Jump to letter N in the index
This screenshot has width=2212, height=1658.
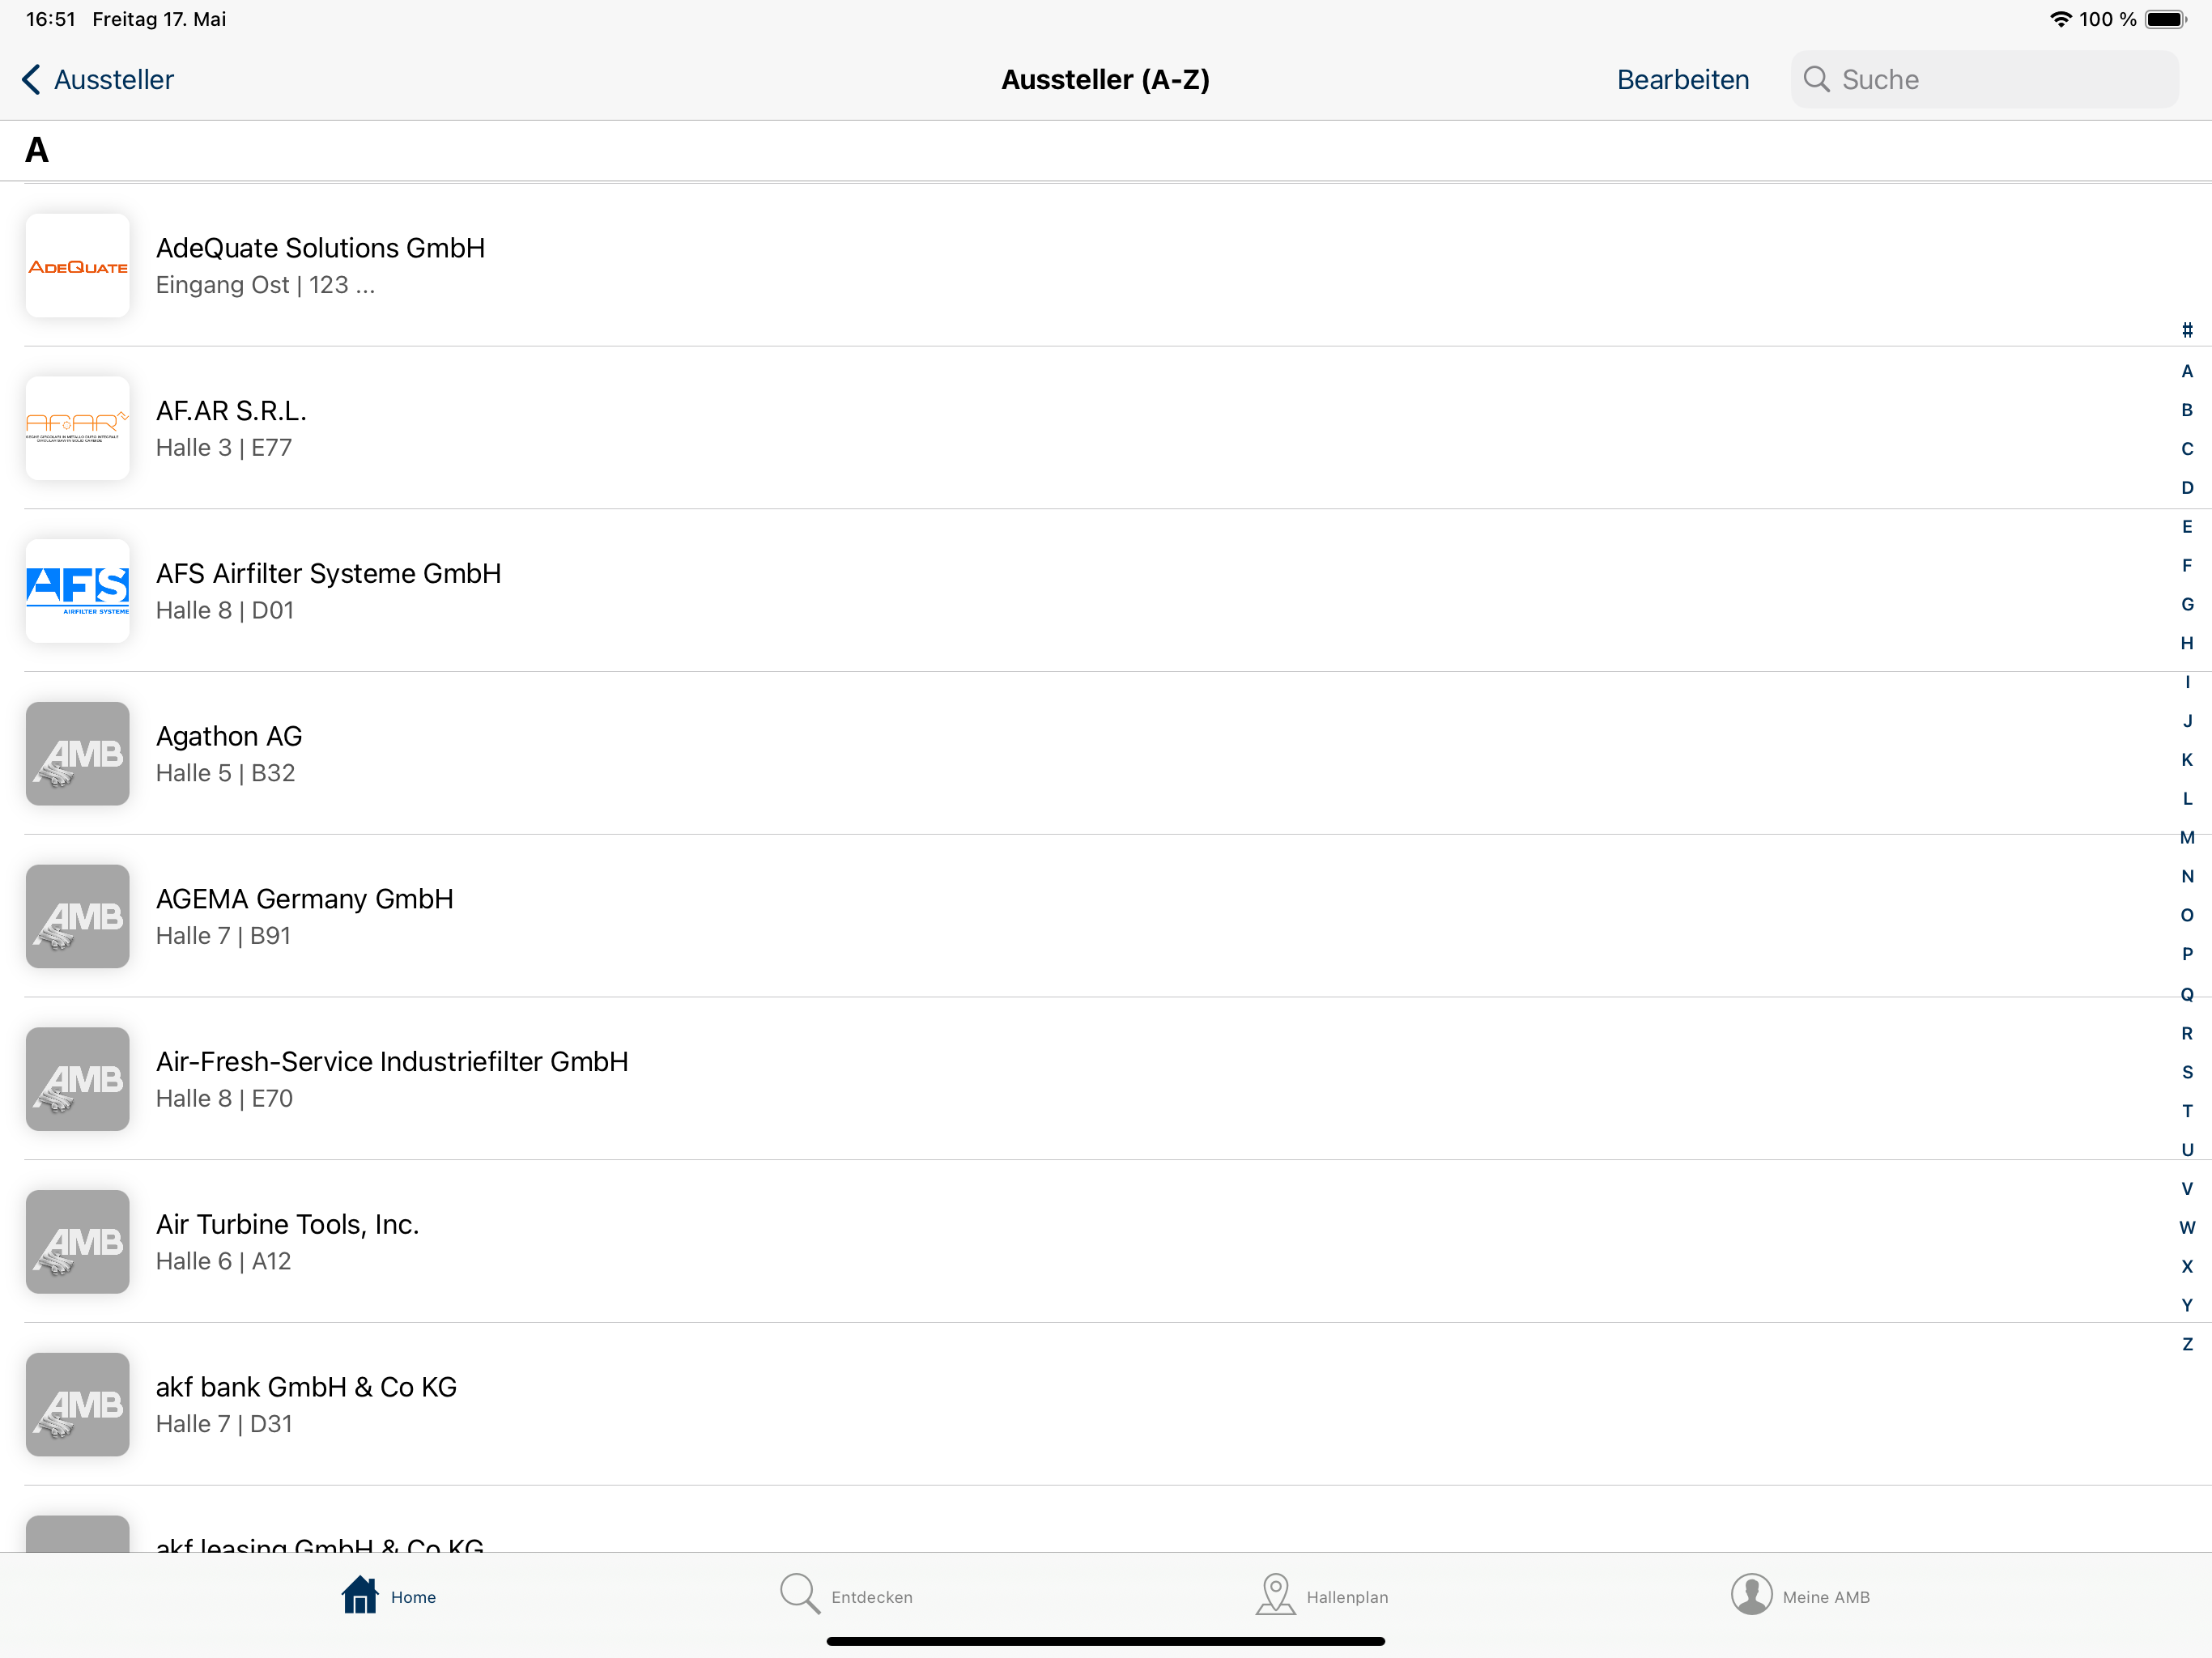[2187, 877]
